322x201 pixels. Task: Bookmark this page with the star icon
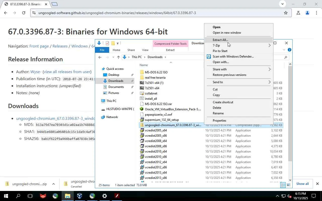point(286,13)
